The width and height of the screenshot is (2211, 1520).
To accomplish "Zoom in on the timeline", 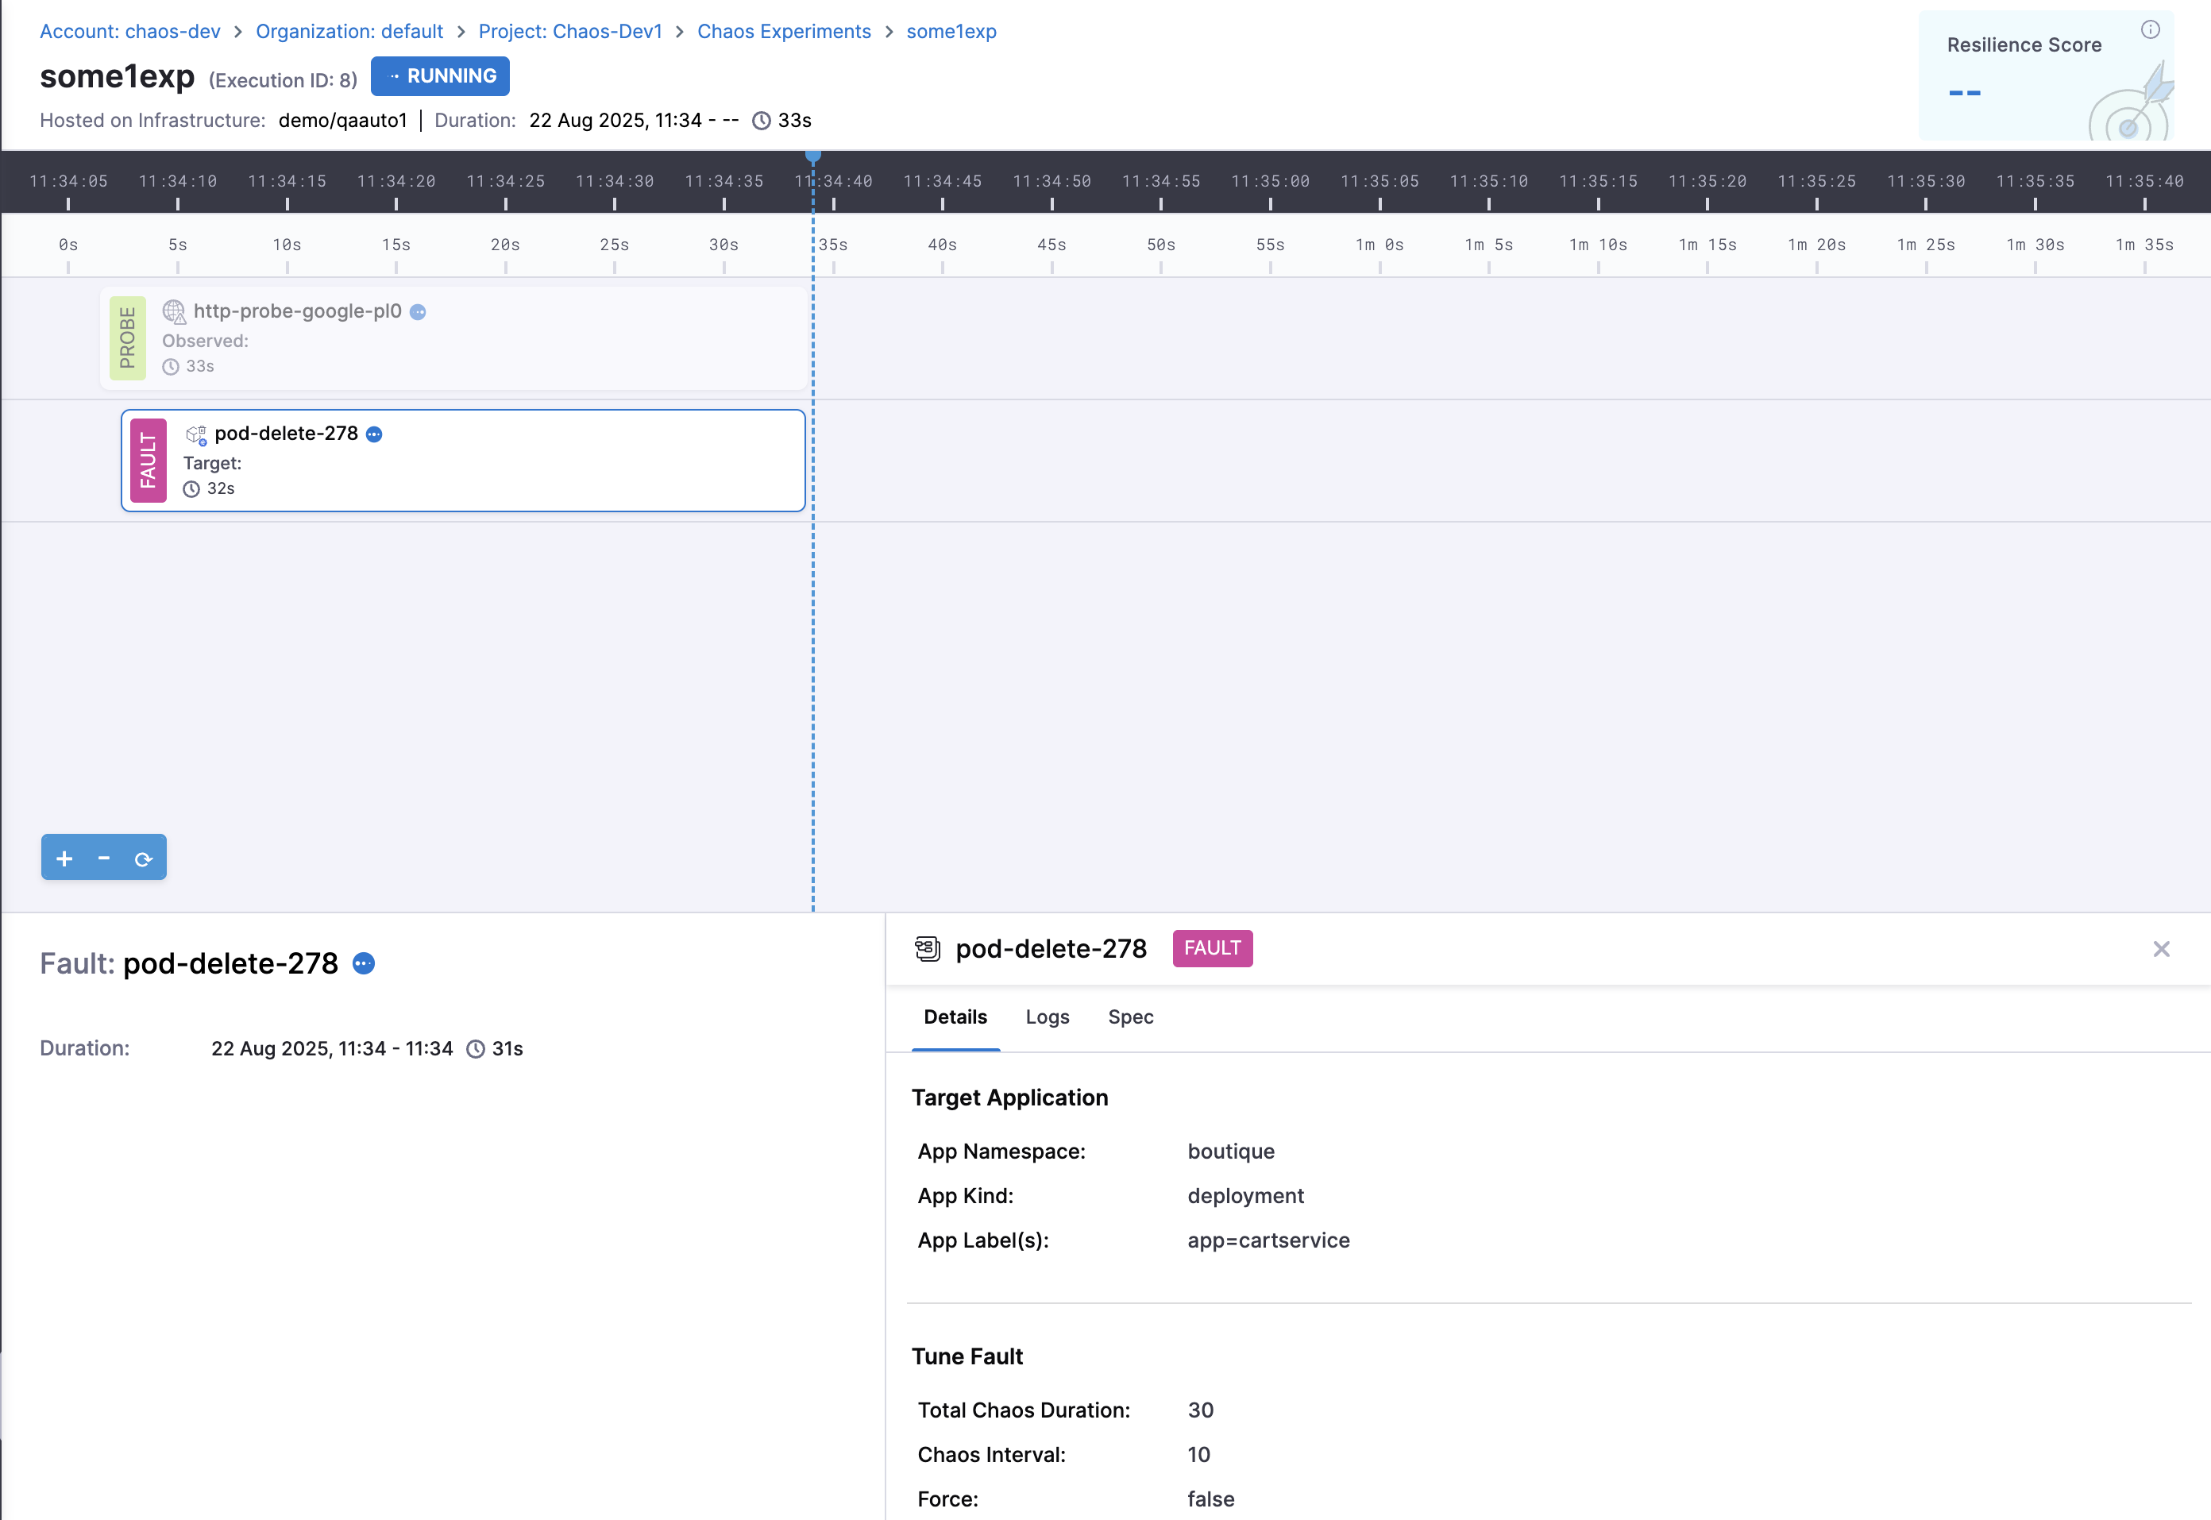I will coord(64,857).
